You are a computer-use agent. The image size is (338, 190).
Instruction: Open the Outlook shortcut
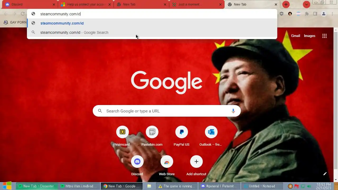pyautogui.click(x=211, y=136)
